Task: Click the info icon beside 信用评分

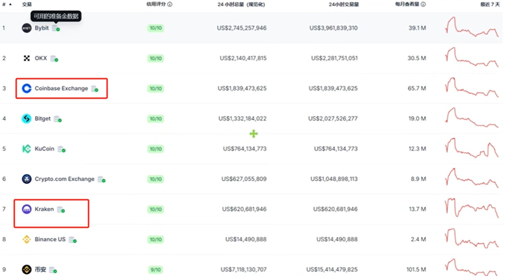Action: (170, 4)
